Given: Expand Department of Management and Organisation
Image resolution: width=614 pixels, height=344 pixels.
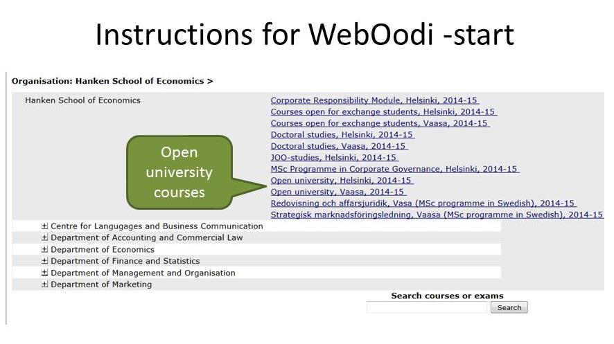Looking at the screenshot, I should [45, 273].
